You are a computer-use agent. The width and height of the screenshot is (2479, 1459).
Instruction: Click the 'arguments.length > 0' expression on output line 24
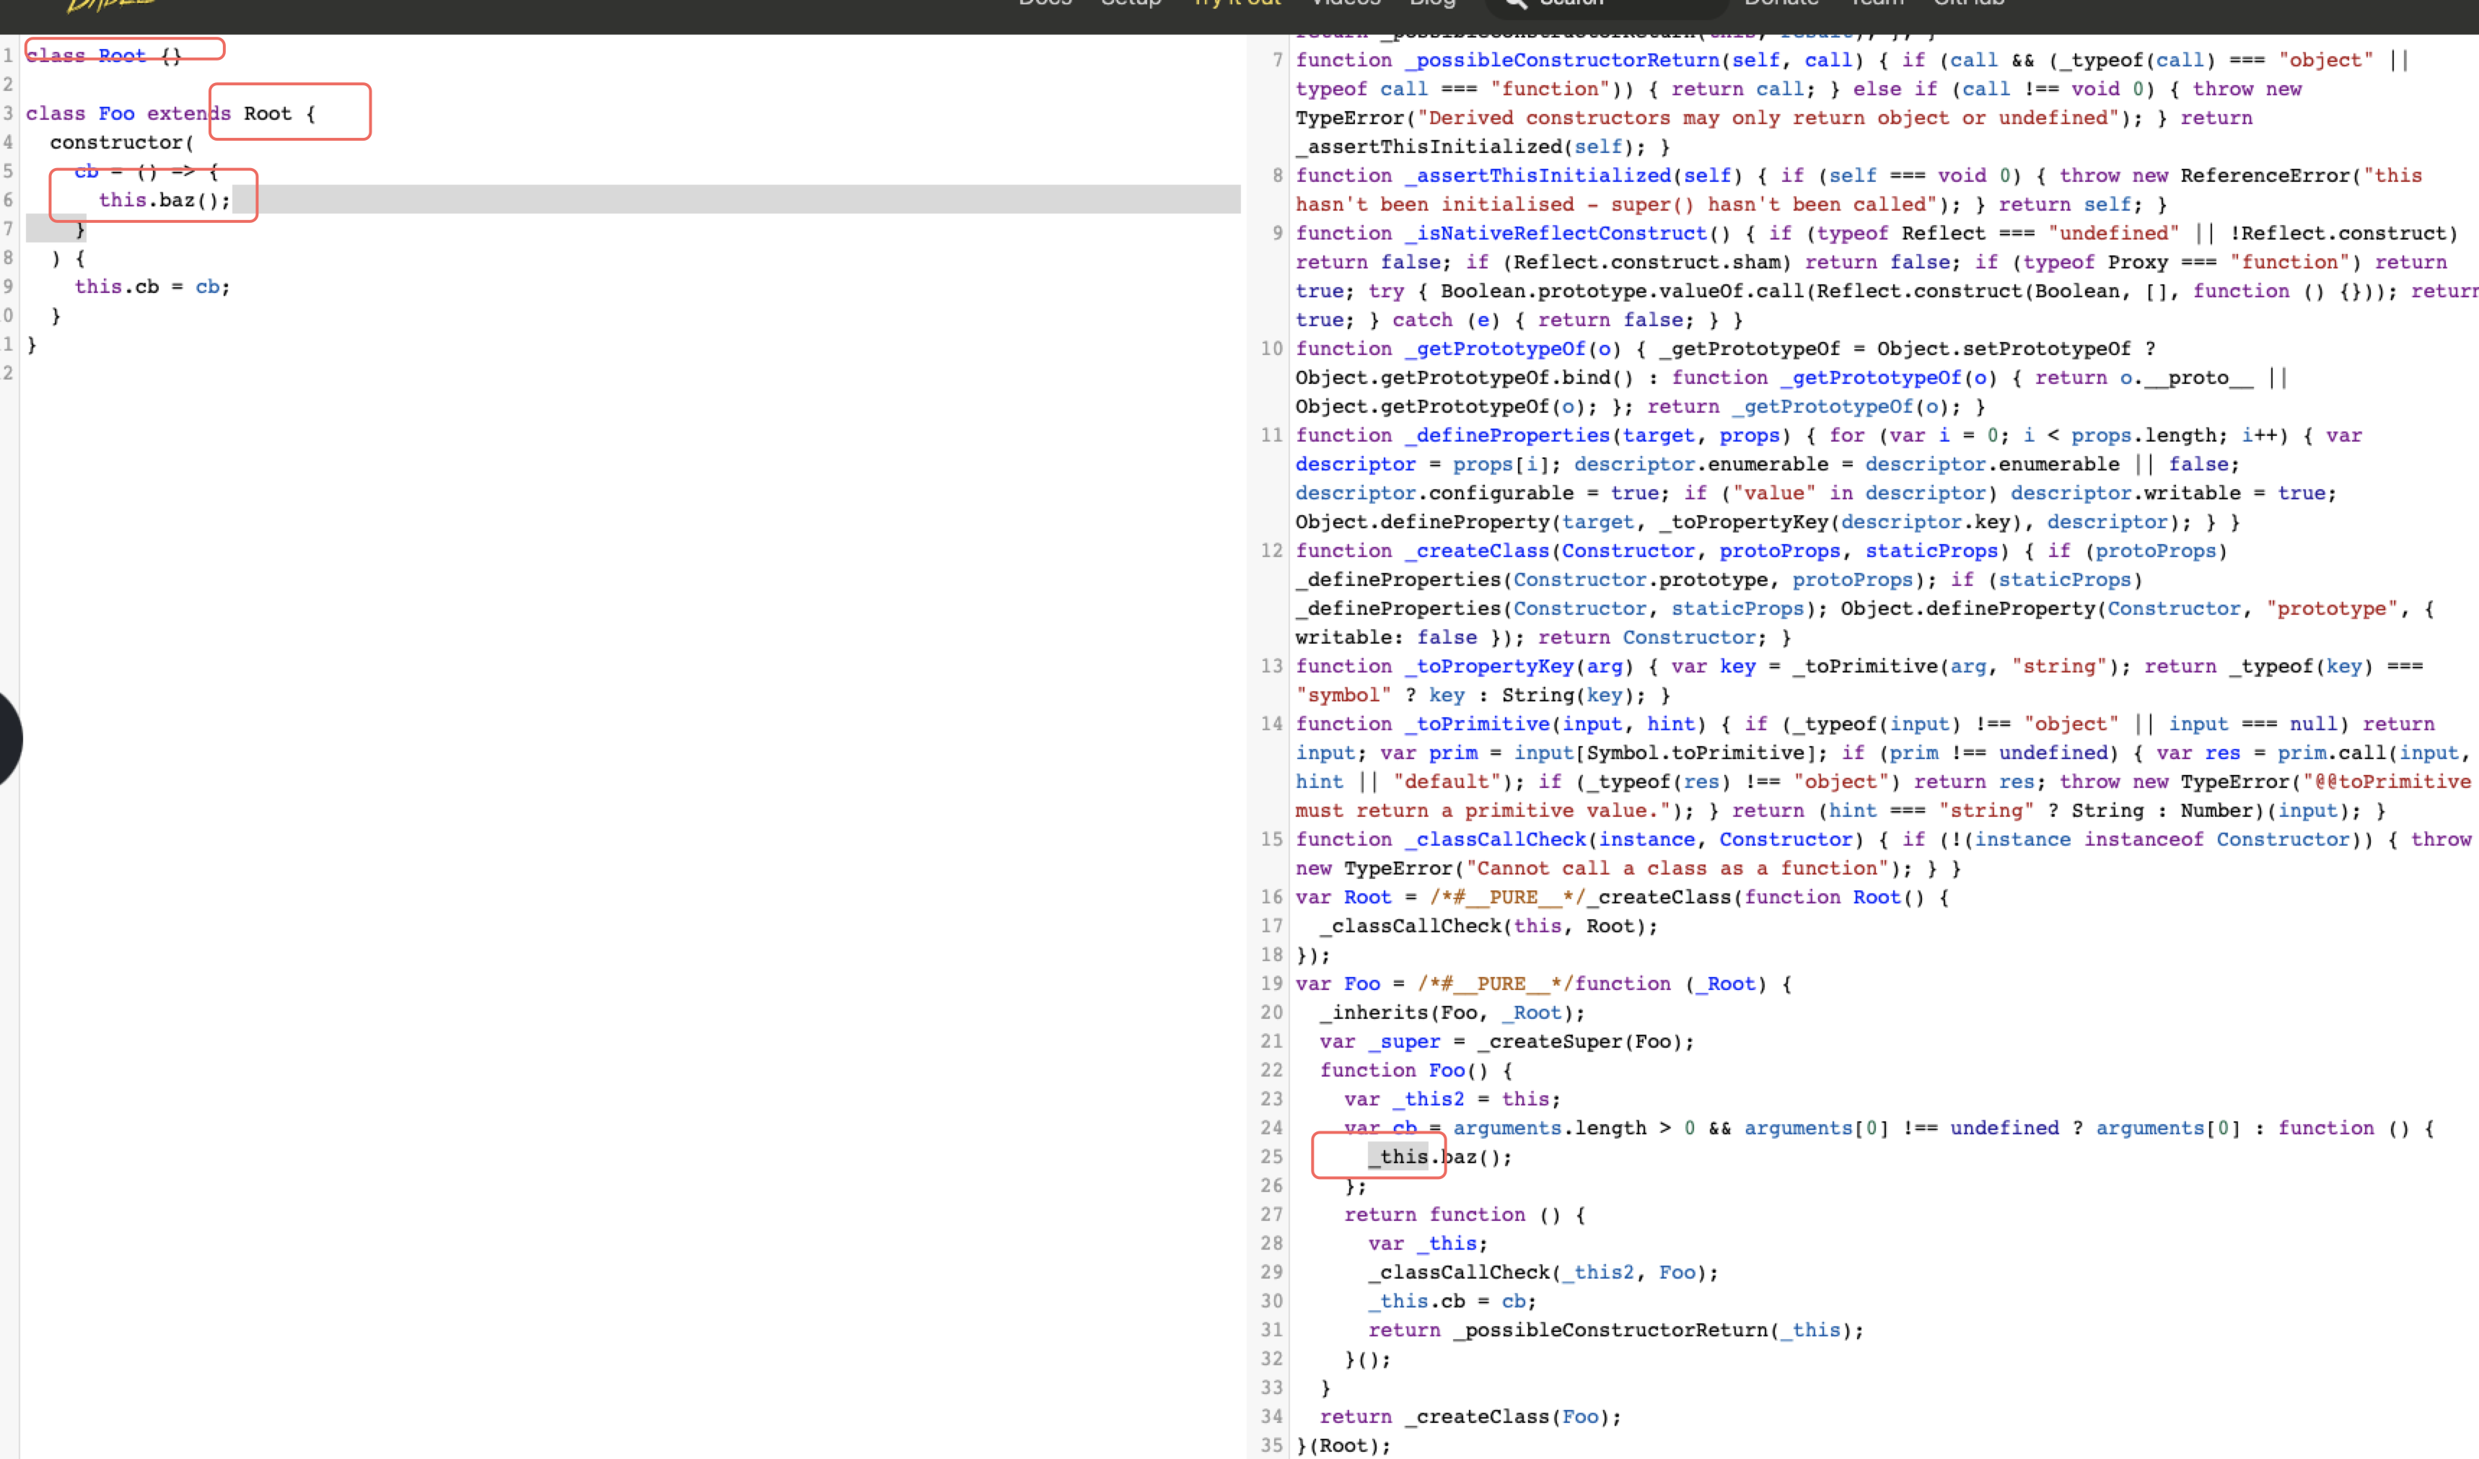(x=1574, y=1129)
